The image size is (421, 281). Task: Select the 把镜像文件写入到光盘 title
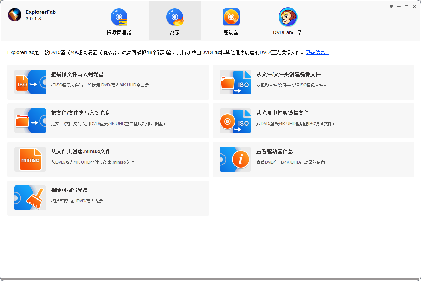click(x=78, y=74)
